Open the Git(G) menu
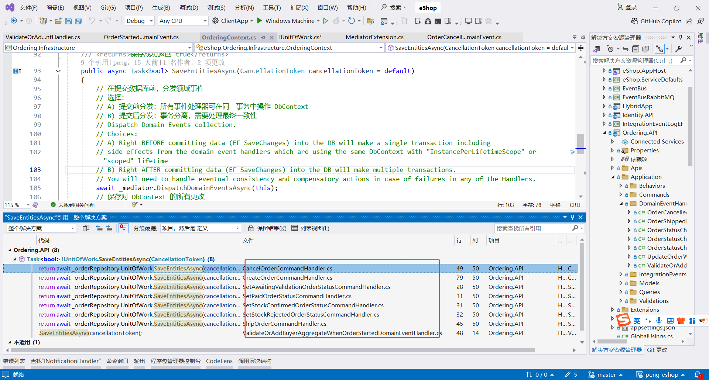 (108, 8)
